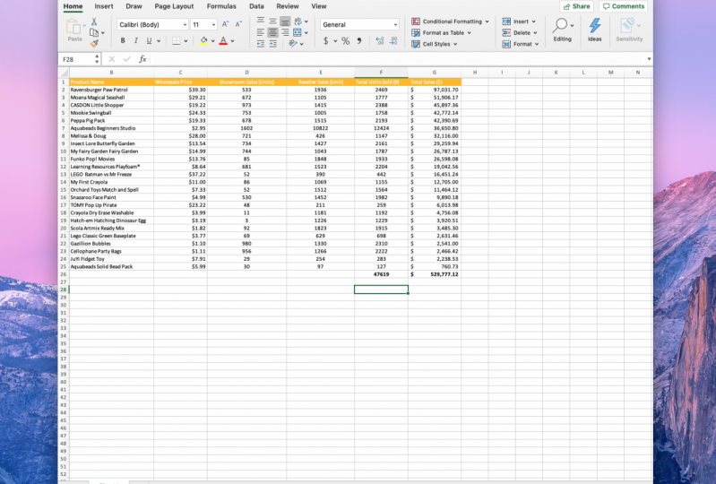Toggle the Bottom Align button
This screenshot has height=484, width=716.
pyautogui.click(x=285, y=21)
